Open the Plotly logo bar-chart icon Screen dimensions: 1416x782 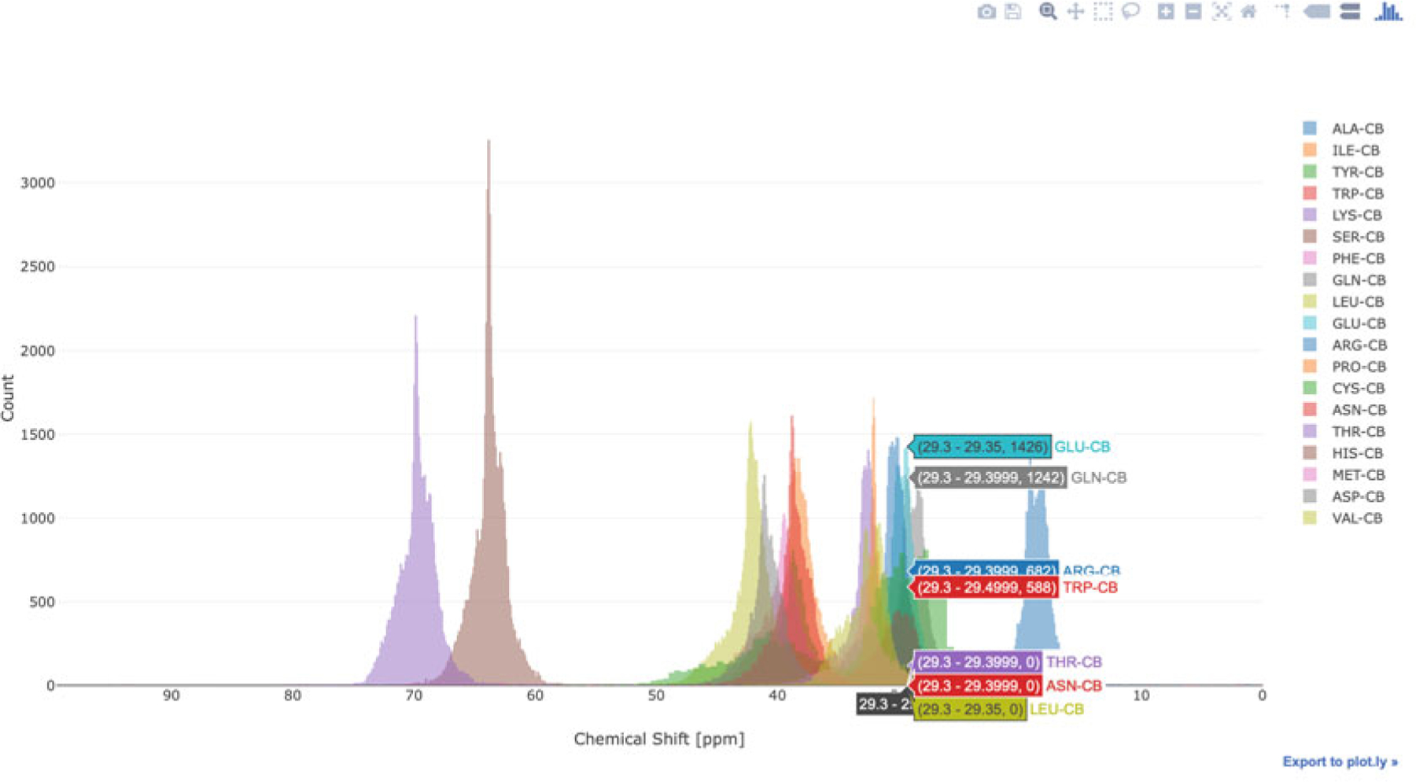click(1388, 12)
